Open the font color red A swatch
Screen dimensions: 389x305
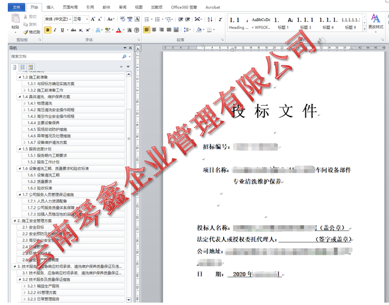coord(118,30)
